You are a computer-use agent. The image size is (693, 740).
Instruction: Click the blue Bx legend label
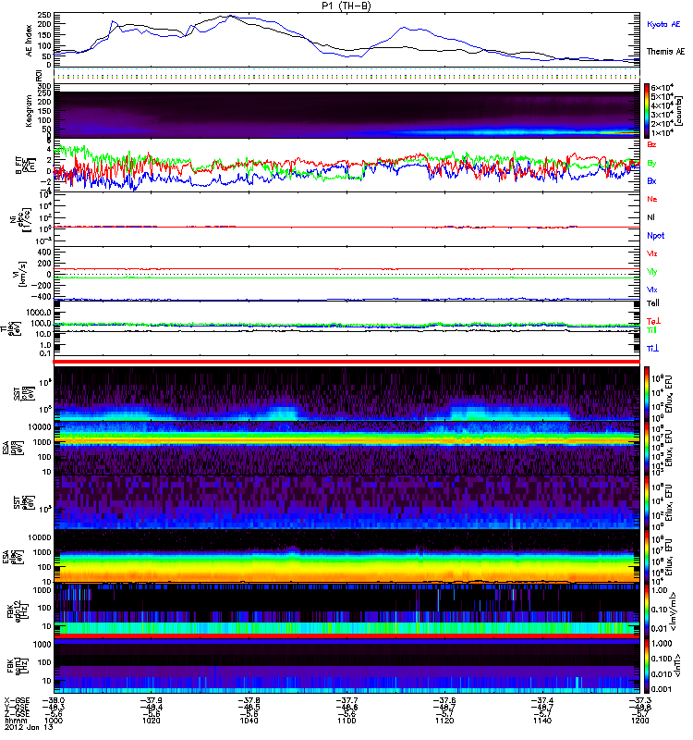click(651, 180)
